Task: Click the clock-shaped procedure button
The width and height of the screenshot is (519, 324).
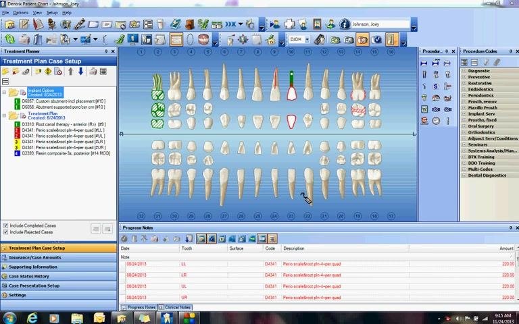Action: coord(436,121)
